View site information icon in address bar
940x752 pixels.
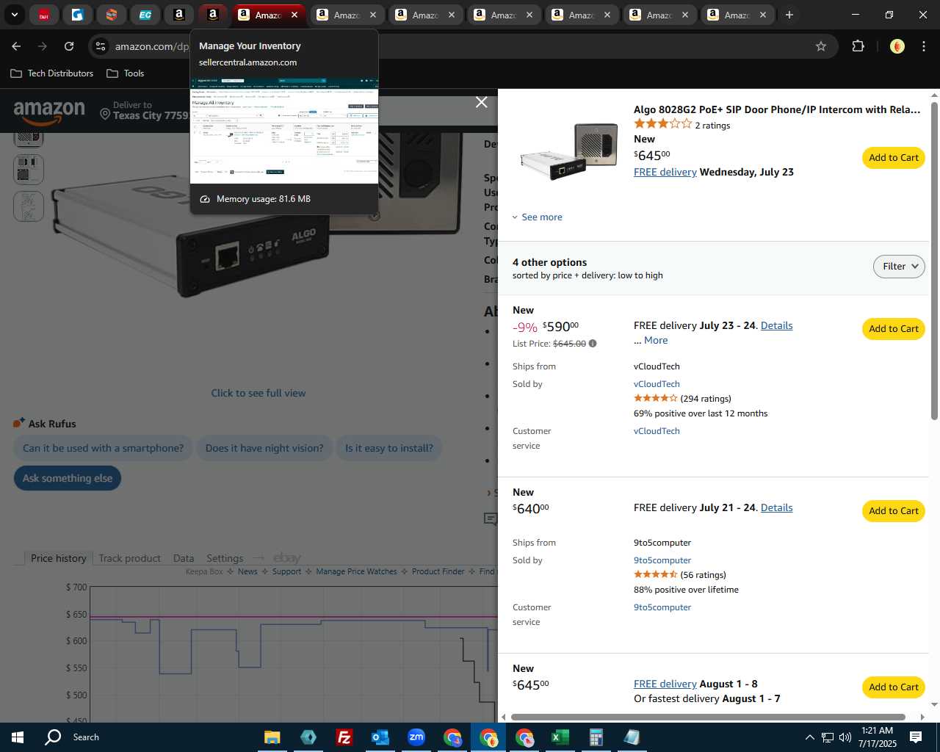click(101, 46)
